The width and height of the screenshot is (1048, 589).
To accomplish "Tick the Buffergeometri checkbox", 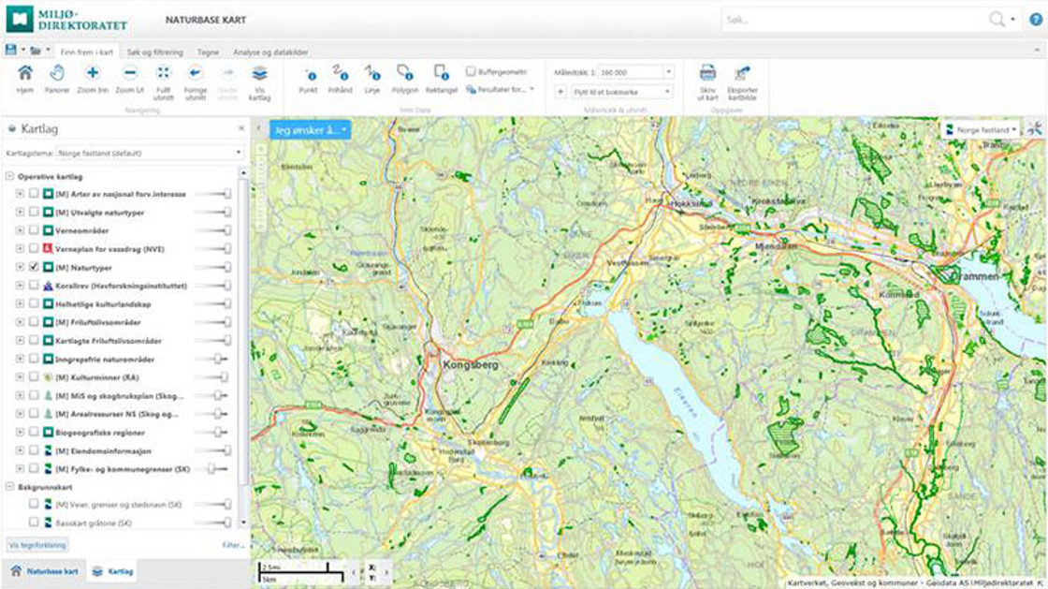I will 471,71.
